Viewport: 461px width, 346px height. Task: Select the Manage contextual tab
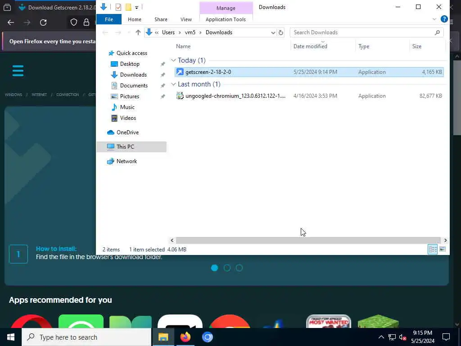[x=226, y=8]
